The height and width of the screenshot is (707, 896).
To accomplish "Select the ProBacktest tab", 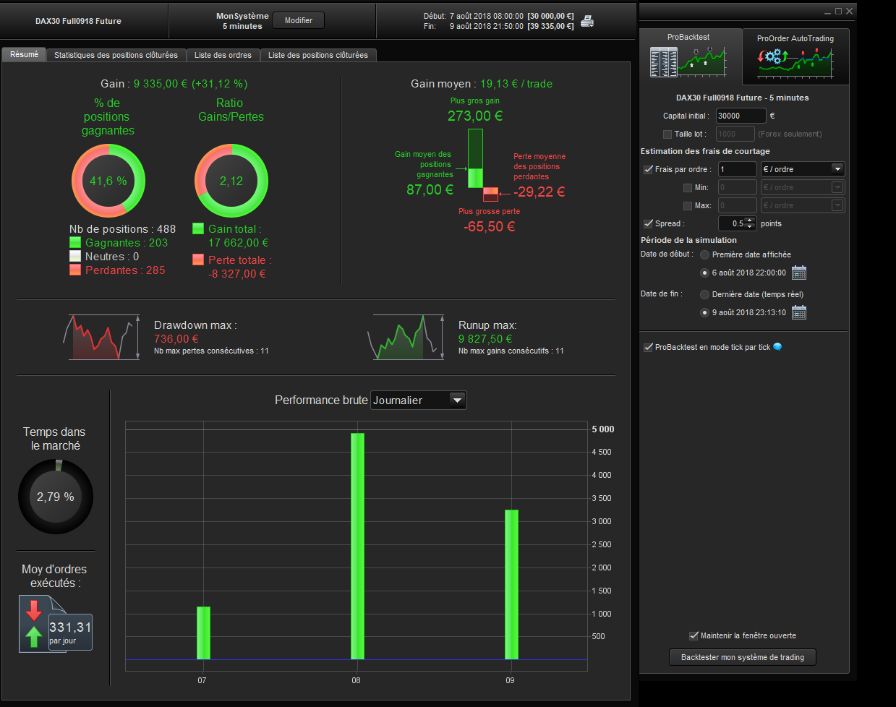I will [691, 56].
